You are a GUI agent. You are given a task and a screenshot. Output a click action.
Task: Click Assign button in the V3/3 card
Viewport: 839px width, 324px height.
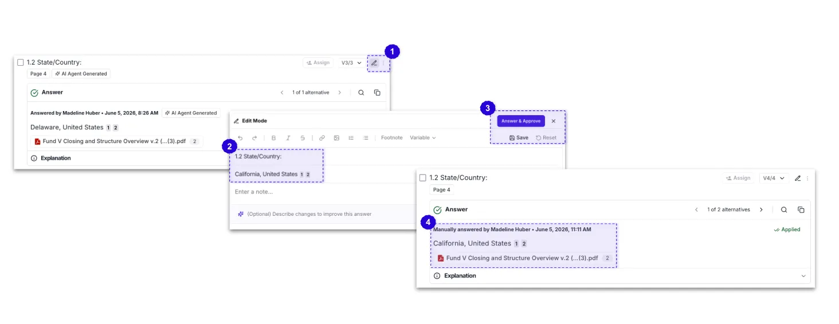click(x=318, y=63)
